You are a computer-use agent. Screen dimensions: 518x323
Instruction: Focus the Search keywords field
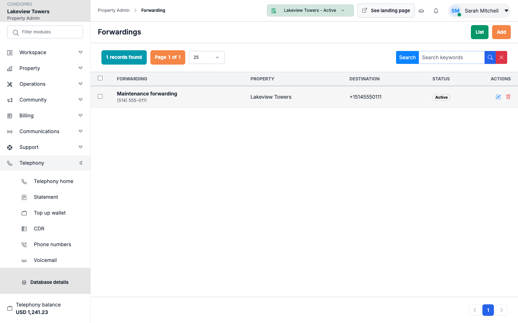click(451, 57)
